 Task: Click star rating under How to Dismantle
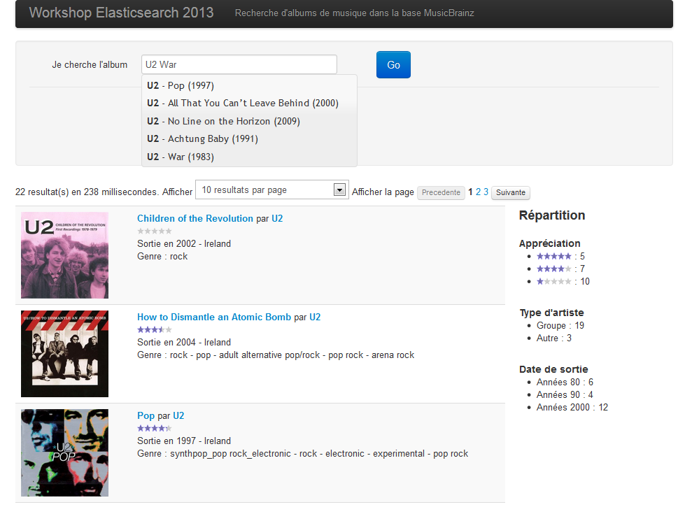click(x=154, y=329)
